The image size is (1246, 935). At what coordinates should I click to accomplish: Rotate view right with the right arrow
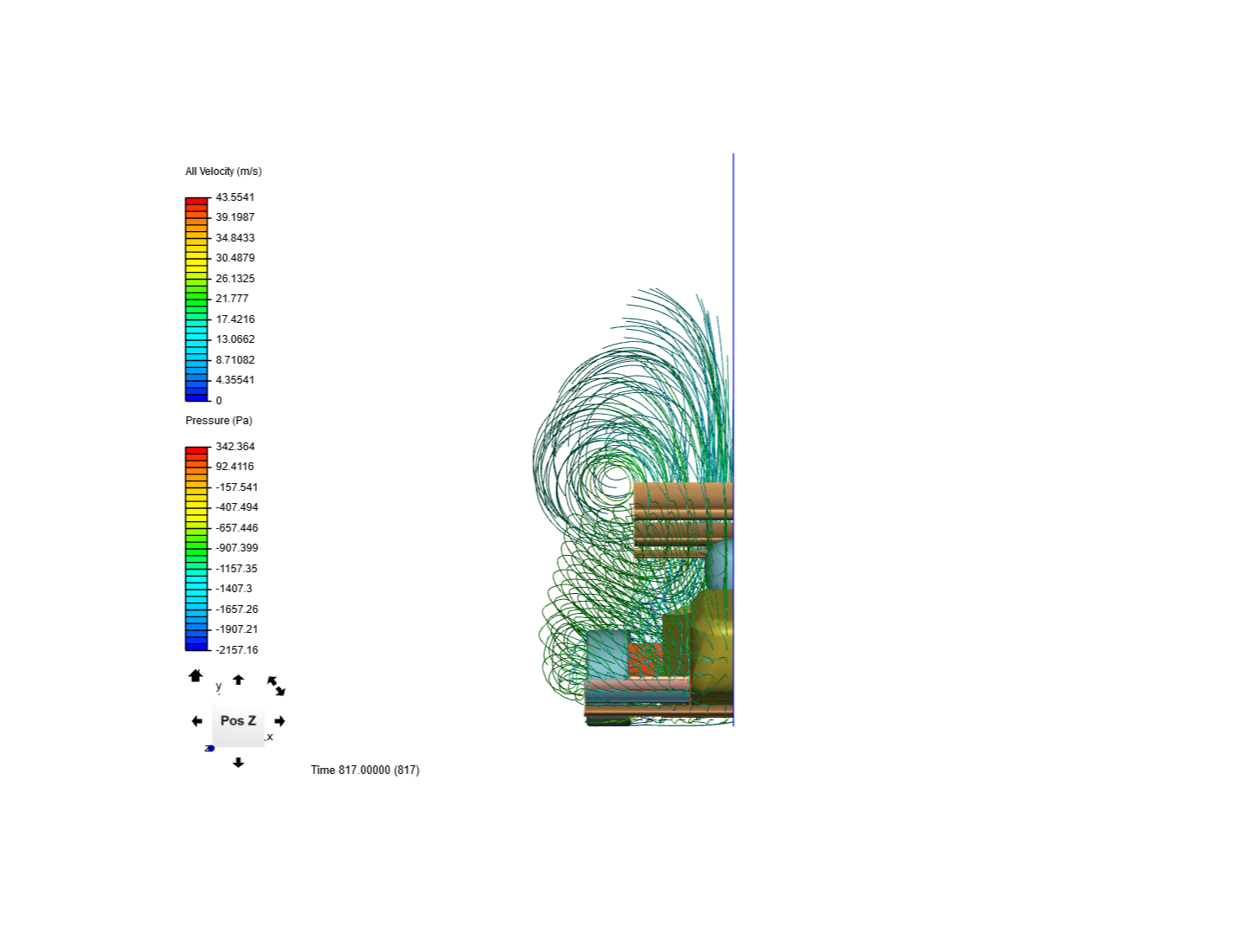coord(279,721)
